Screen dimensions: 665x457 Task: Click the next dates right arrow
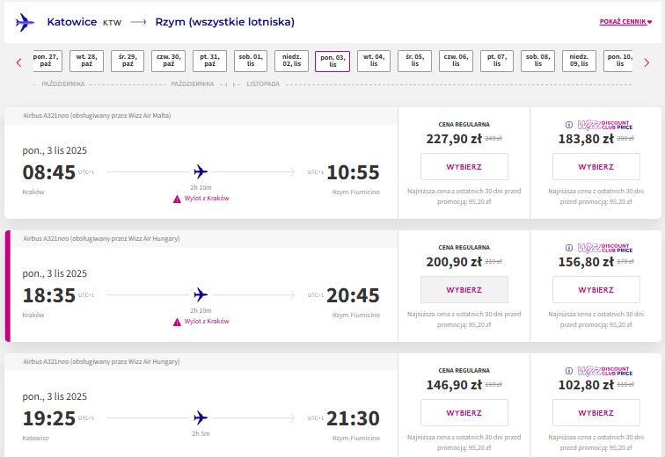click(x=647, y=62)
